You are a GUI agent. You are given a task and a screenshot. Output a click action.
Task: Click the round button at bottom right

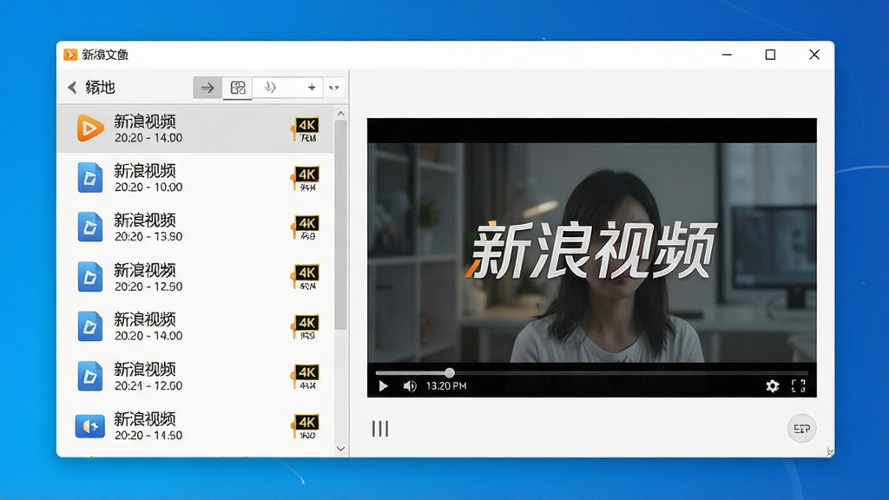[x=801, y=429]
